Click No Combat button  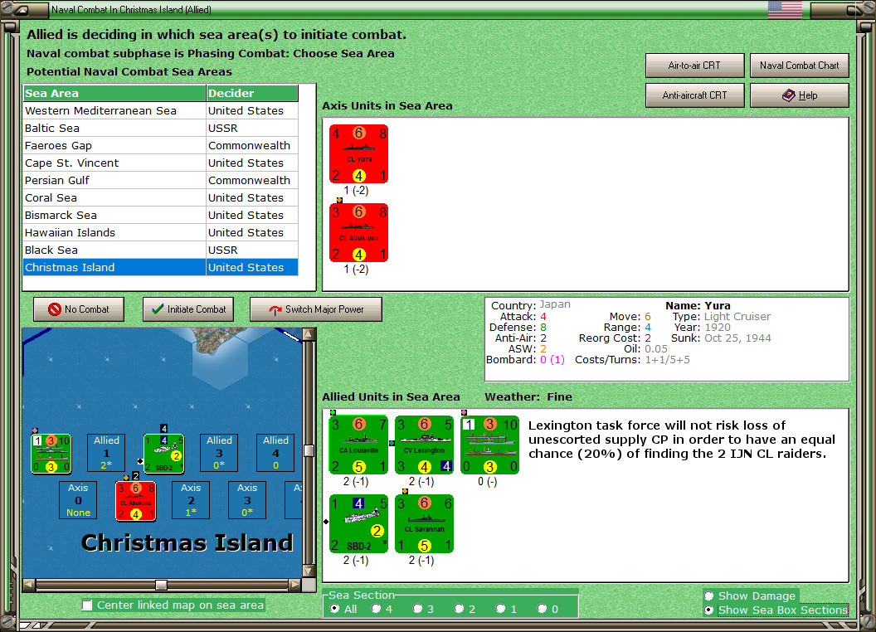[79, 309]
